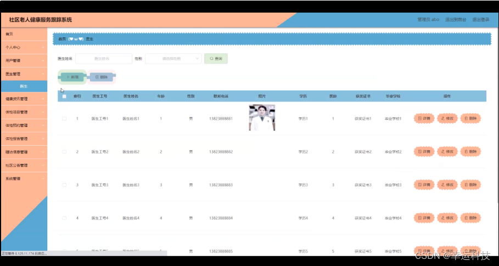
Task: Click the 毕业学校 column header
Action: tap(393, 96)
